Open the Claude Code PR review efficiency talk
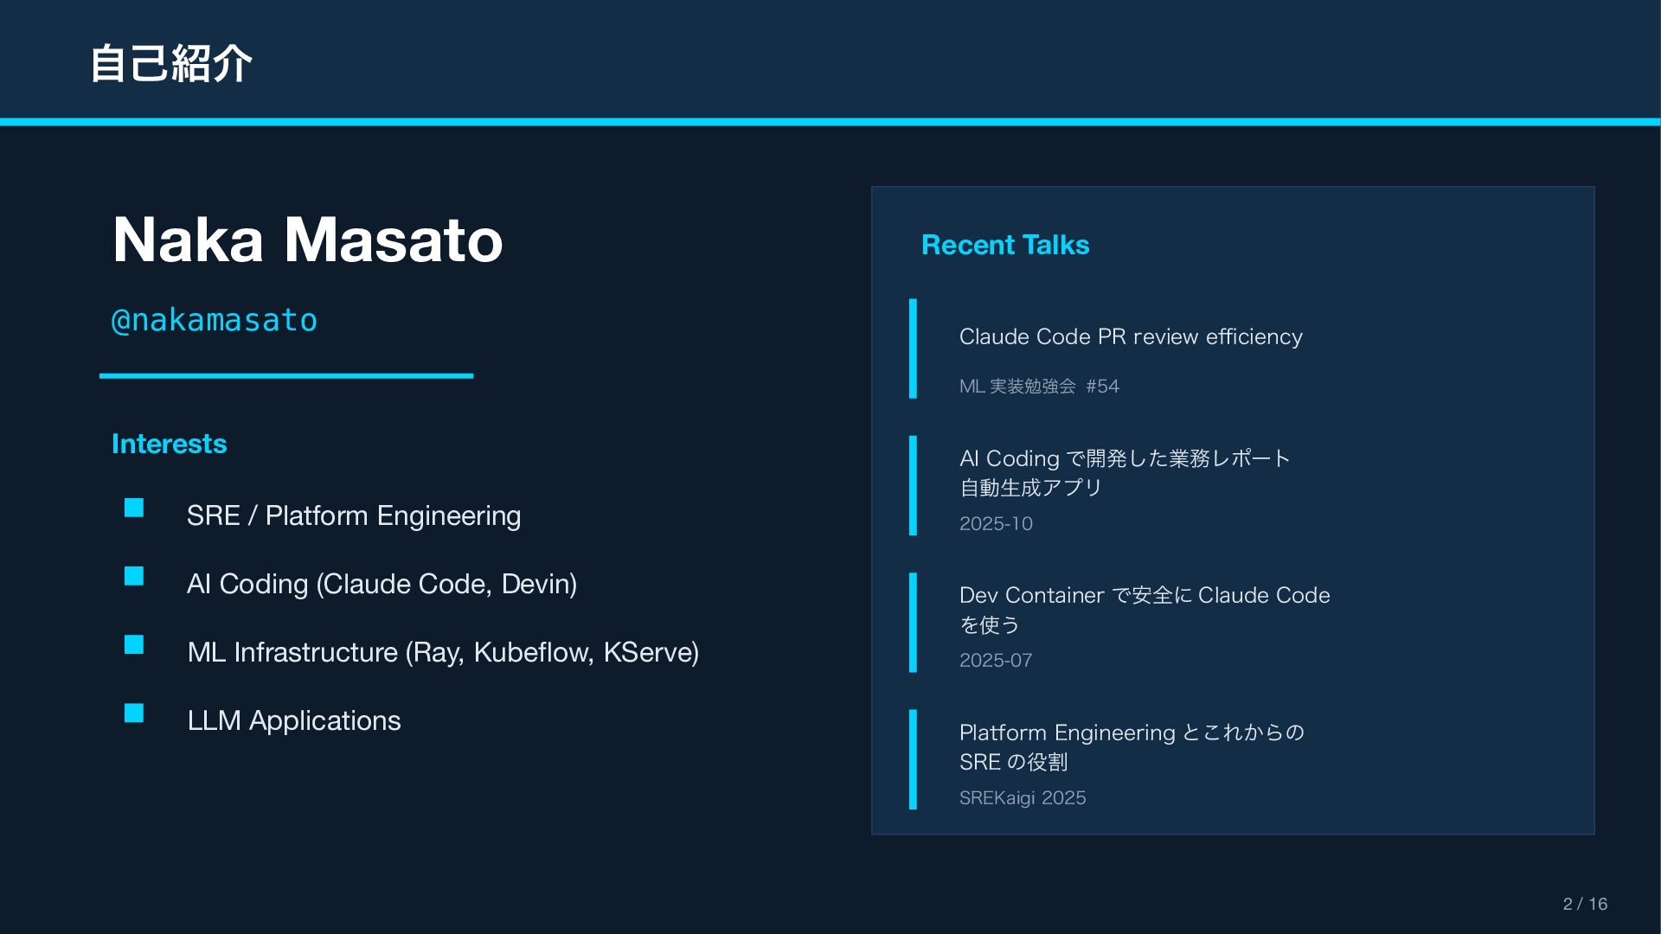 [1130, 336]
